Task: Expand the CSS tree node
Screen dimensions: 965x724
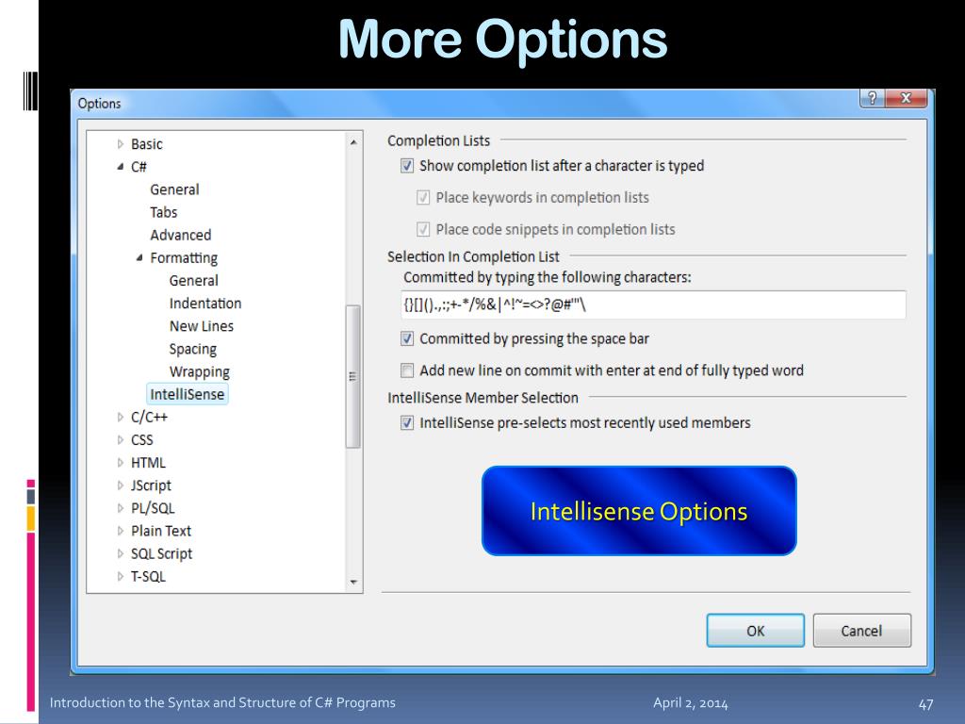Action: coord(120,440)
